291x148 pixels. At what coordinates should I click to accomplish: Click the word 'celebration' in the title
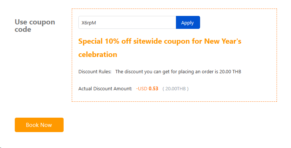(98, 54)
